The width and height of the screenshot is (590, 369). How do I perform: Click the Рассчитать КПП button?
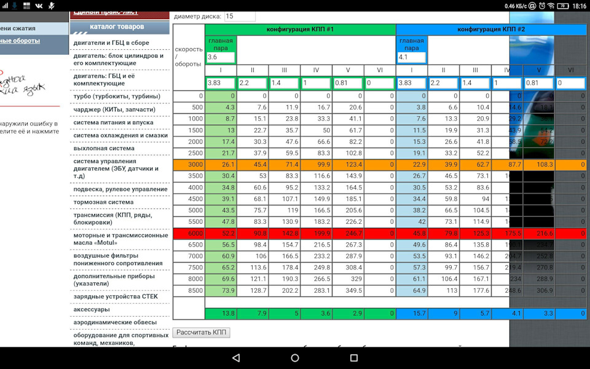pyautogui.click(x=202, y=333)
